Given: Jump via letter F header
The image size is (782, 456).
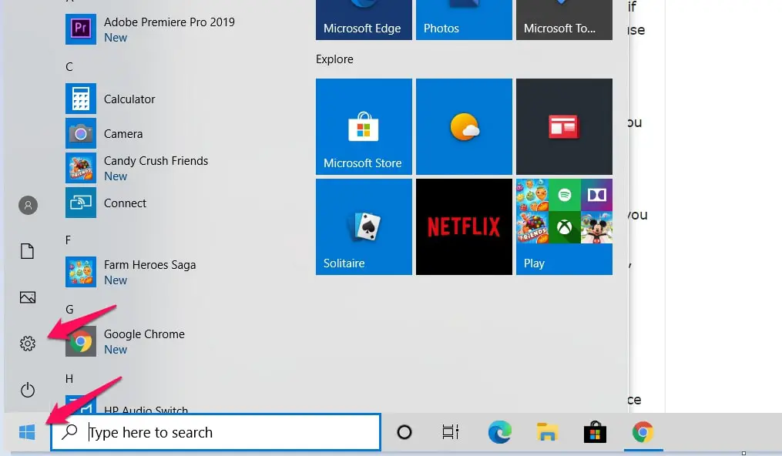Looking at the screenshot, I should coord(69,240).
